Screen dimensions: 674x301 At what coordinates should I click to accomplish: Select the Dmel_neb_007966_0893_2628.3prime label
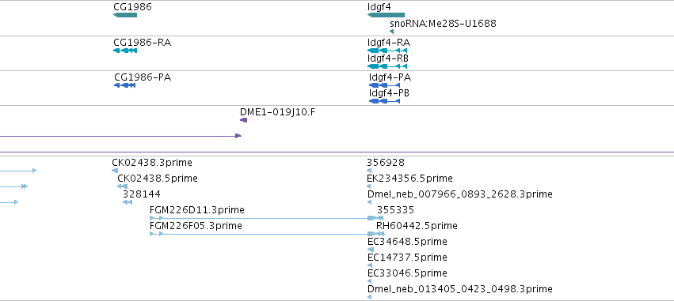pyautogui.click(x=460, y=194)
